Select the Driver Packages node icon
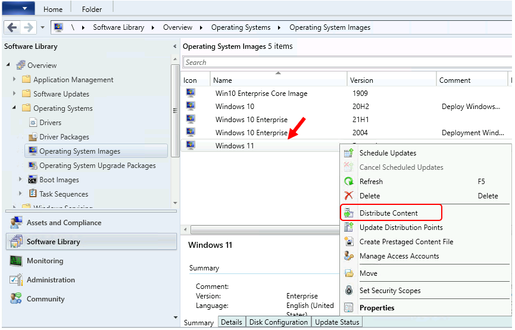The image size is (515, 330). [x=33, y=137]
